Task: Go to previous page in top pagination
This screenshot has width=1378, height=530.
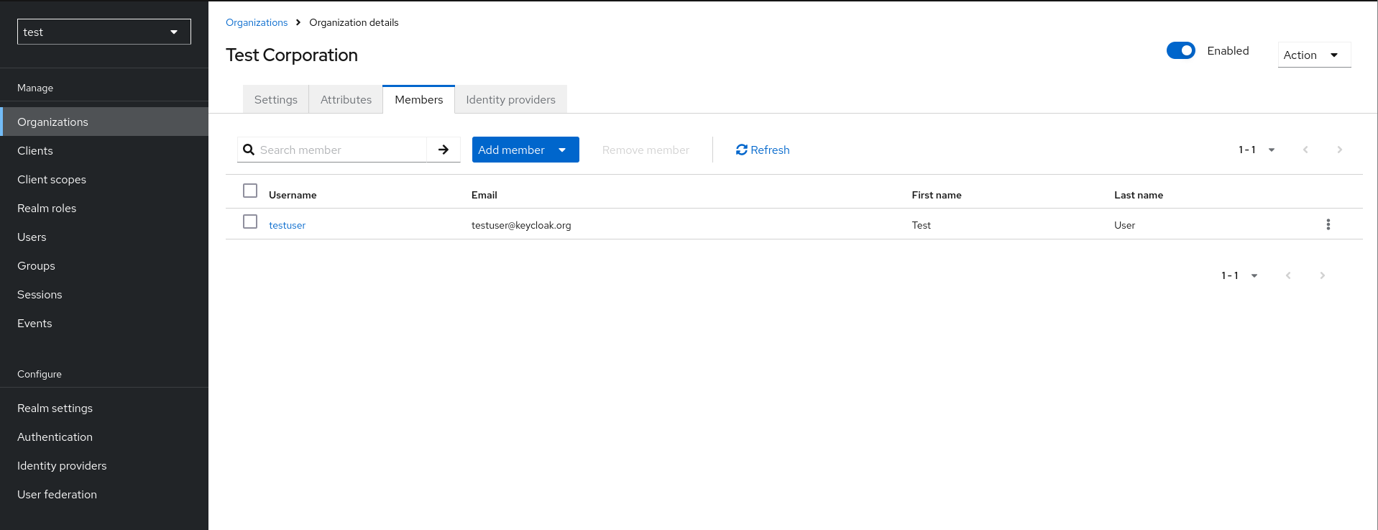Action: 1305,150
